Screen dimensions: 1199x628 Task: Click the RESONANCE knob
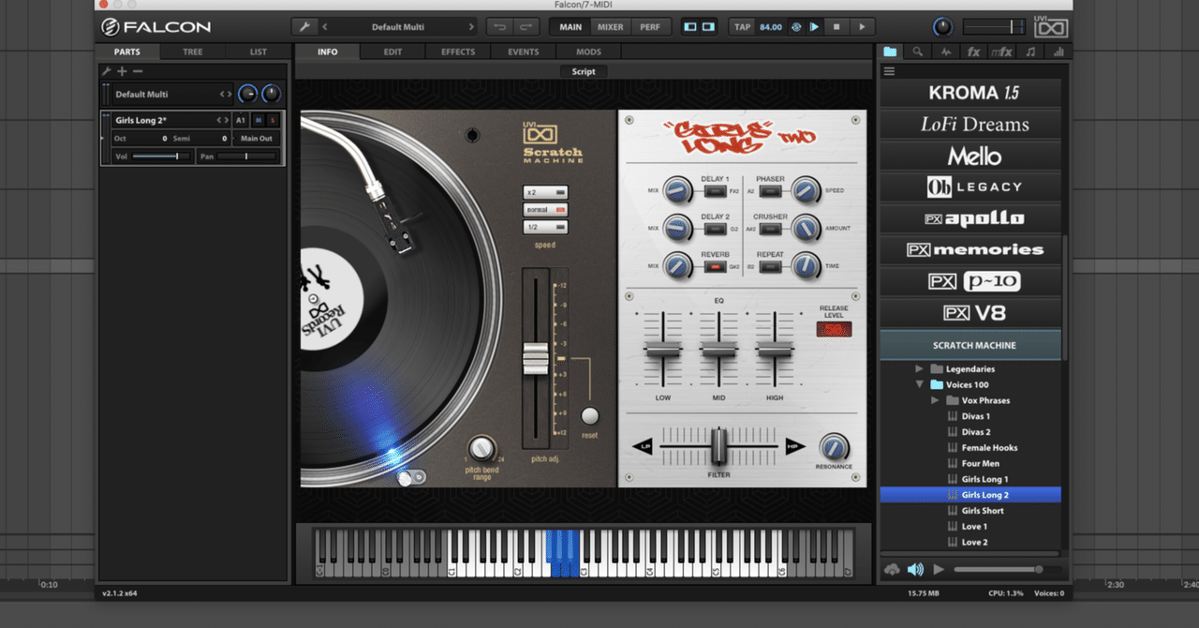point(833,446)
